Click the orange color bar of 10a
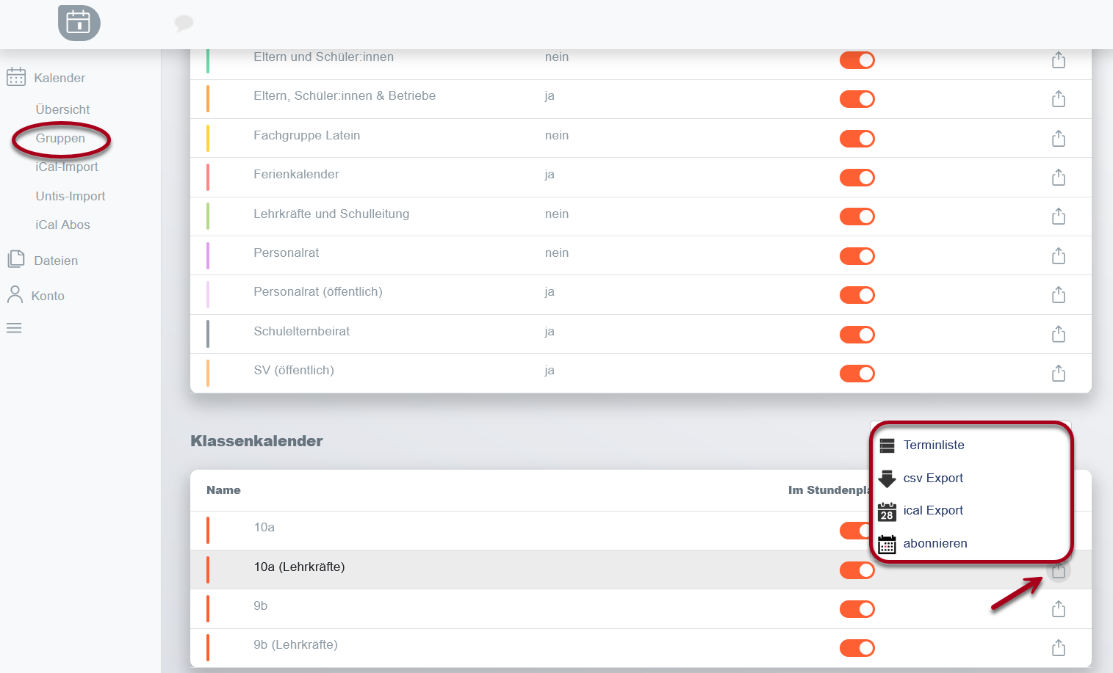The image size is (1113, 673). pyautogui.click(x=208, y=530)
